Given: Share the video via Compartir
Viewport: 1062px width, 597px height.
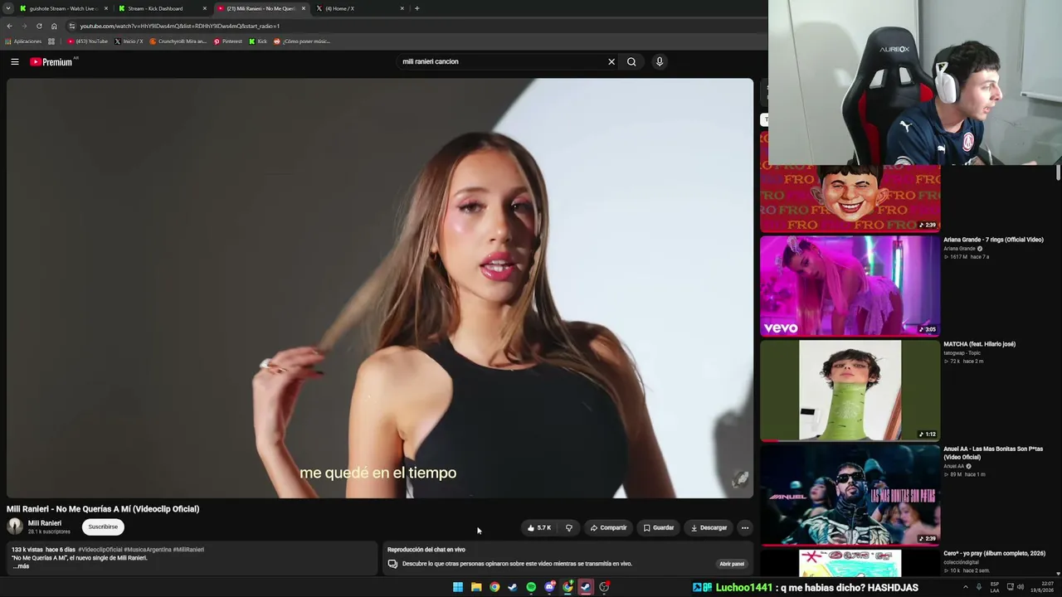Looking at the screenshot, I should 608,527.
